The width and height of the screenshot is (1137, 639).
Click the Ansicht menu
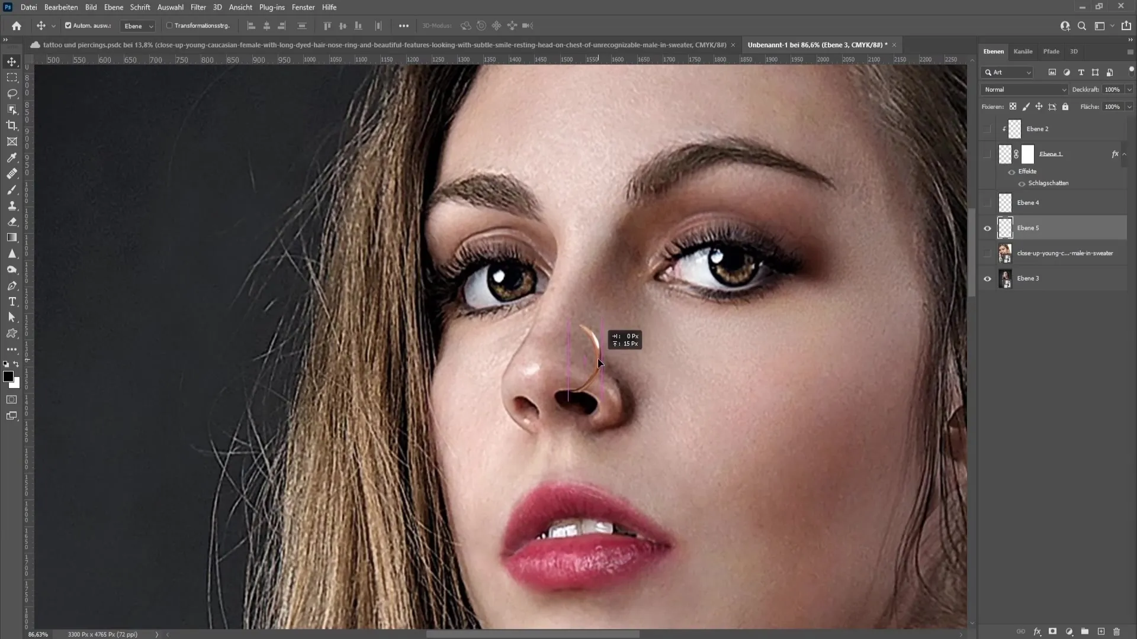coord(240,7)
